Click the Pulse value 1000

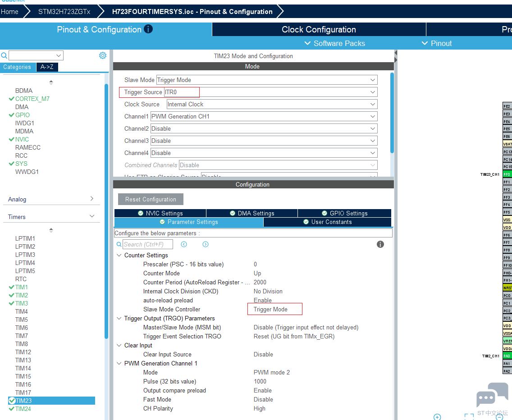coord(260,381)
